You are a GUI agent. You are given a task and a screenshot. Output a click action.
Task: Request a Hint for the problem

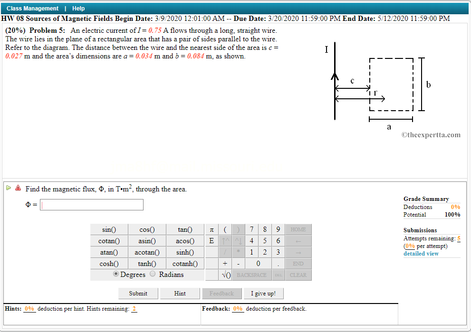coord(180,293)
